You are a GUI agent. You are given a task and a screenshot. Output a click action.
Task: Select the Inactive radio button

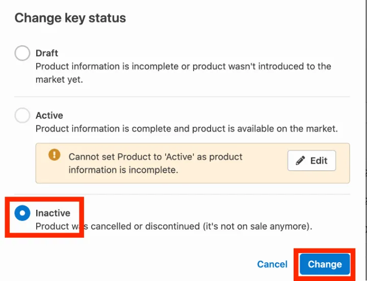point(22,213)
